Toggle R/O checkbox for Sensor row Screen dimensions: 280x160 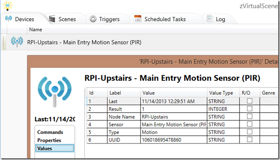click(x=250, y=124)
